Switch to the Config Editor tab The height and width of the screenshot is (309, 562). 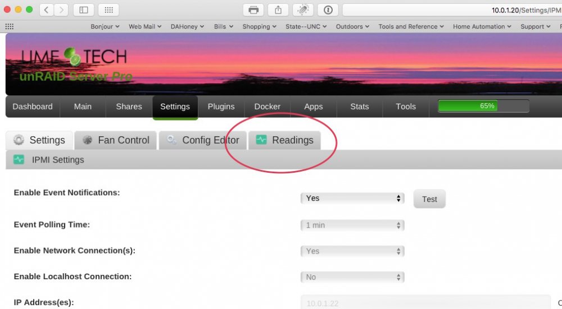(x=203, y=140)
